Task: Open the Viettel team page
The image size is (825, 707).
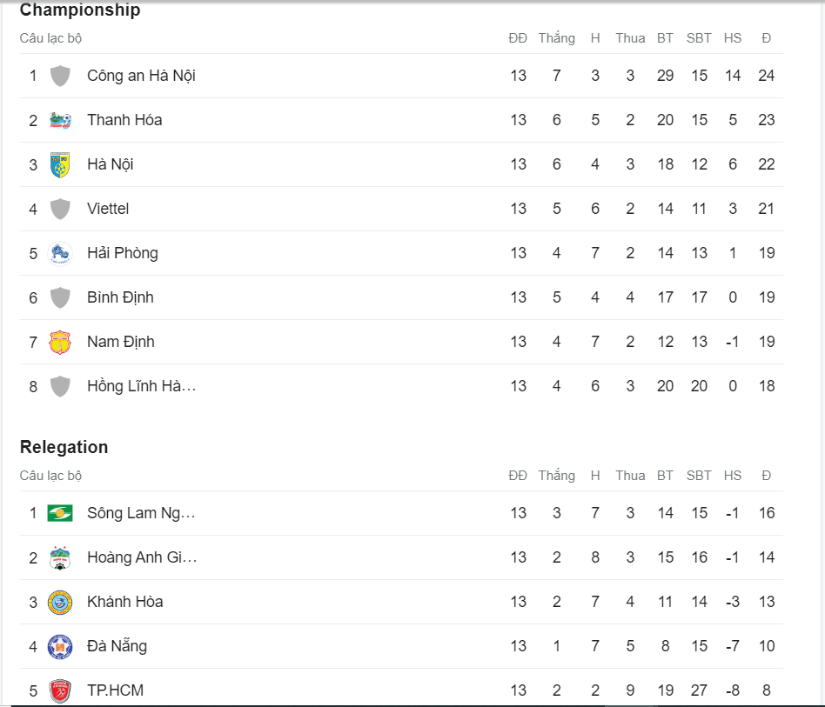Action: pos(109,209)
